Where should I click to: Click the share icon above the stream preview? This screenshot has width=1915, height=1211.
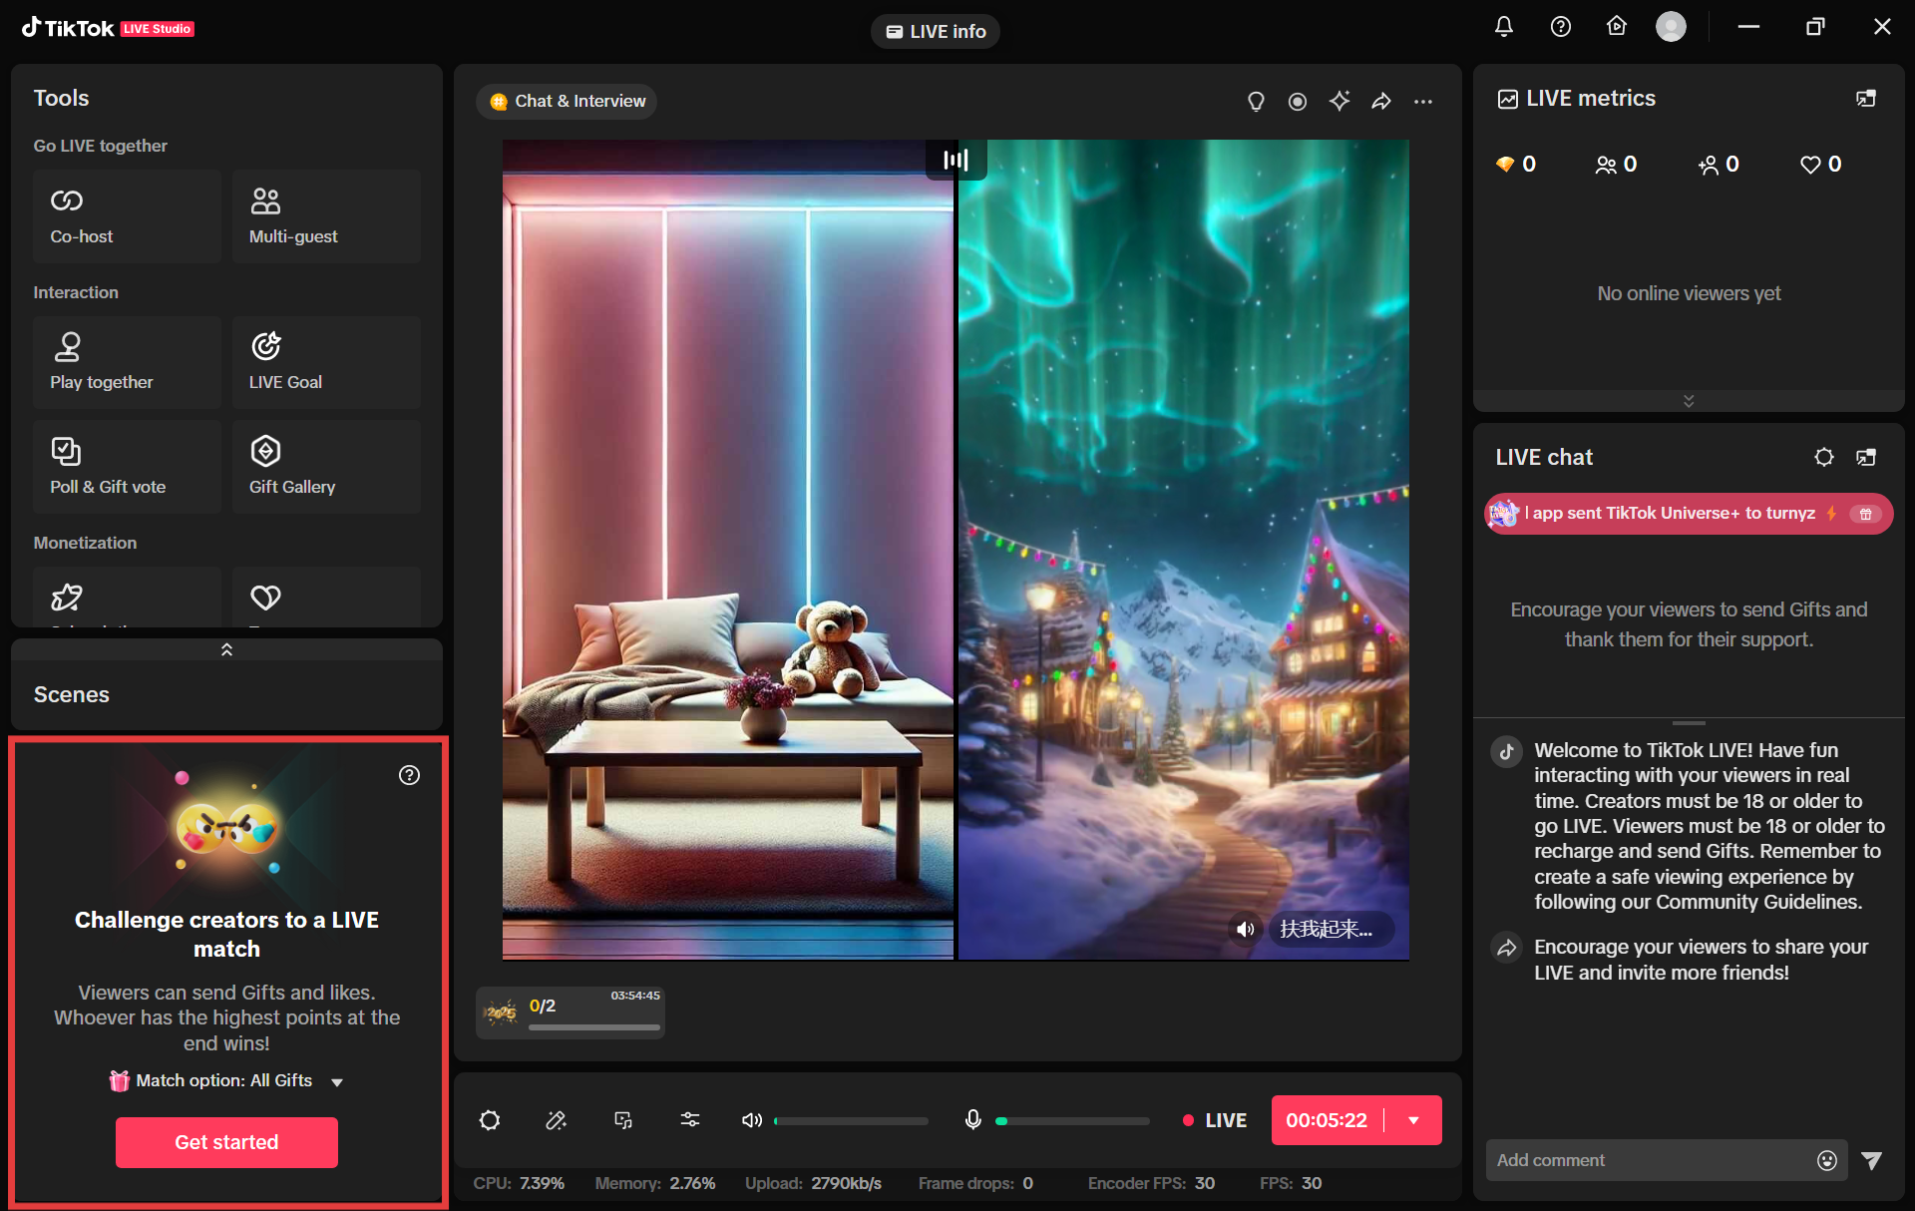point(1381,101)
